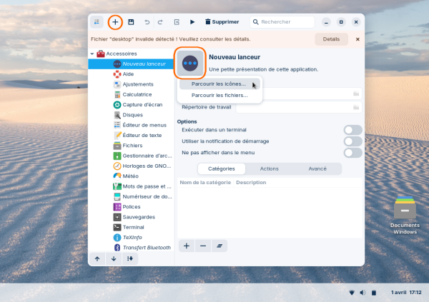The height and width of the screenshot is (302, 429).
Task: Click the redo arrow icon
Action: (x=160, y=22)
